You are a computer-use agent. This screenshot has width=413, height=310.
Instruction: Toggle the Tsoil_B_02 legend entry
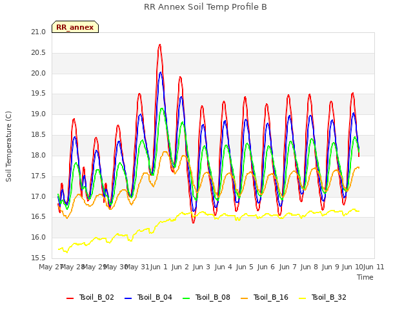[90, 297]
